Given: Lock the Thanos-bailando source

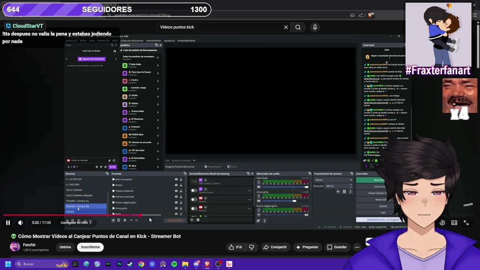Looking at the screenshot, I should pyautogui.click(x=181, y=191).
